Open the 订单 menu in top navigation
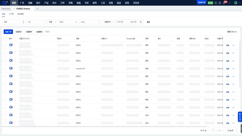 pyautogui.click(x=63, y=3)
